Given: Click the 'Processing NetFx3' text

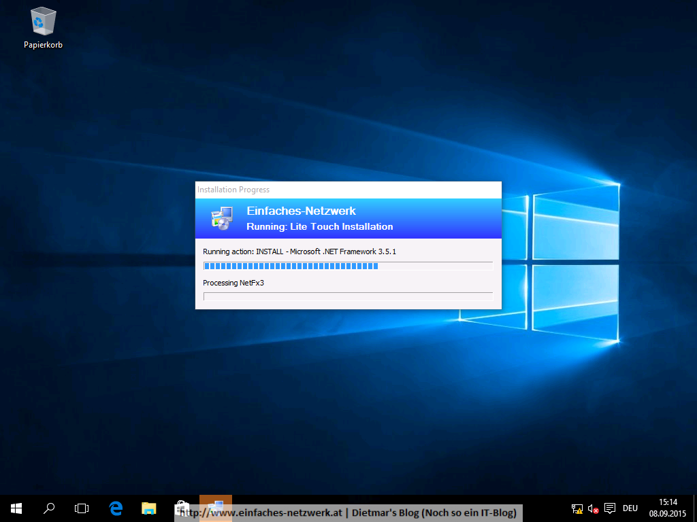Looking at the screenshot, I should pyautogui.click(x=233, y=283).
